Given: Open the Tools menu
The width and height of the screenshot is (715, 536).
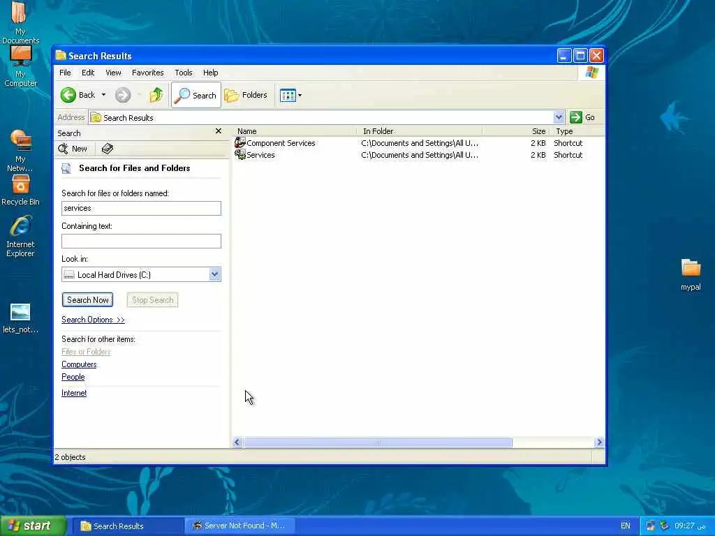Looking at the screenshot, I should coord(184,73).
